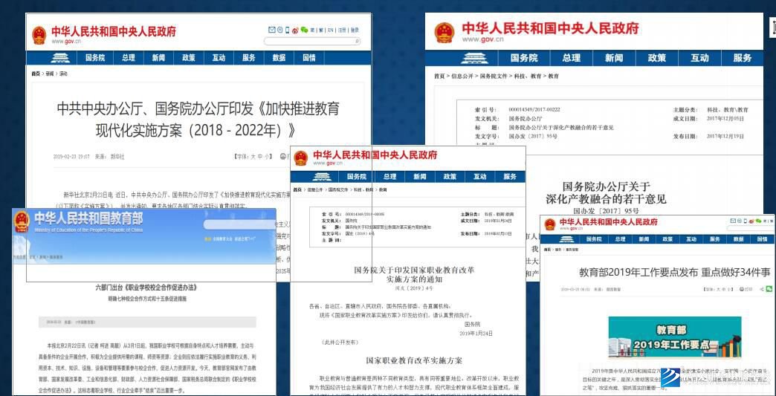Click the Tiananmen home icon in the top-left page nav
The image size is (776, 396).
click(59, 58)
